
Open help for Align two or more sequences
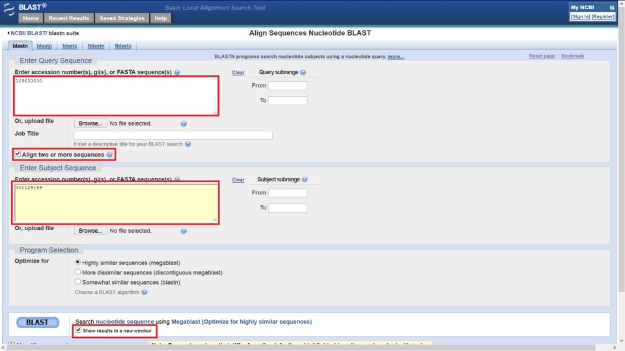(109, 155)
